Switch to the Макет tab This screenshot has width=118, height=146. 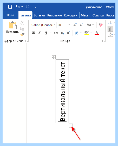tap(85, 15)
